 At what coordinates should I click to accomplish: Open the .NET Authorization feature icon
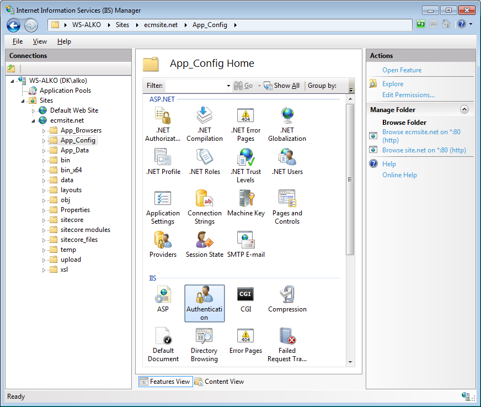(163, 124)
